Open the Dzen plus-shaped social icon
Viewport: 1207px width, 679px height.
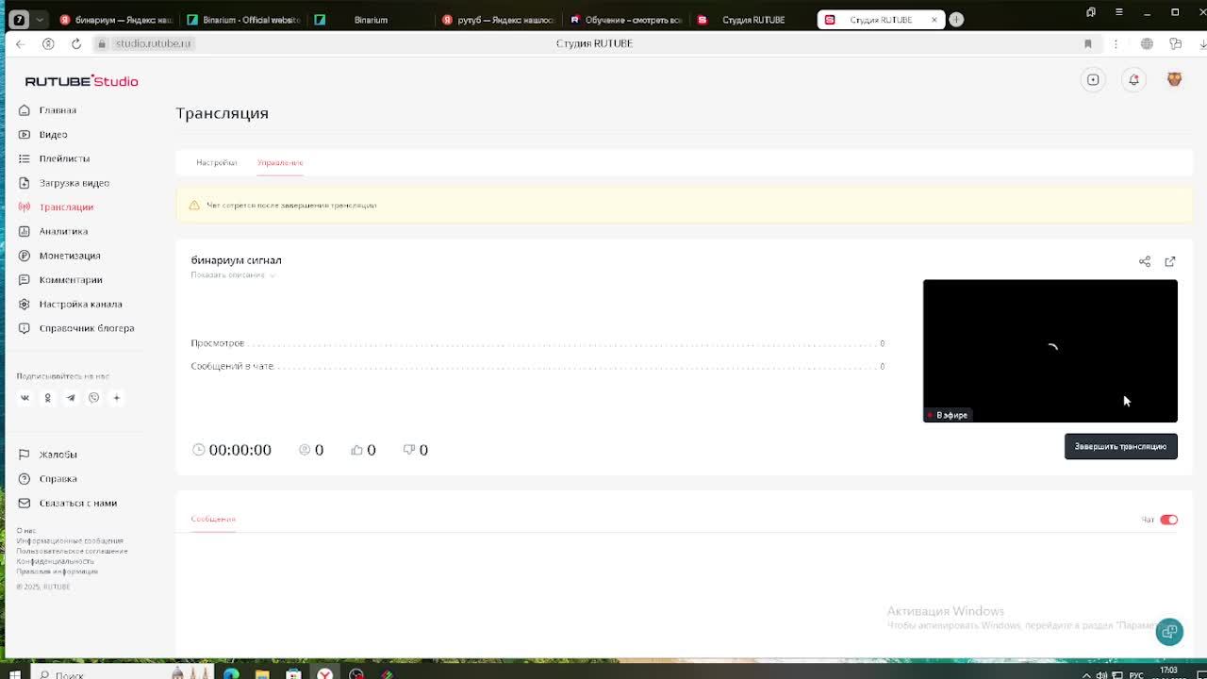[x=117, y=398]
